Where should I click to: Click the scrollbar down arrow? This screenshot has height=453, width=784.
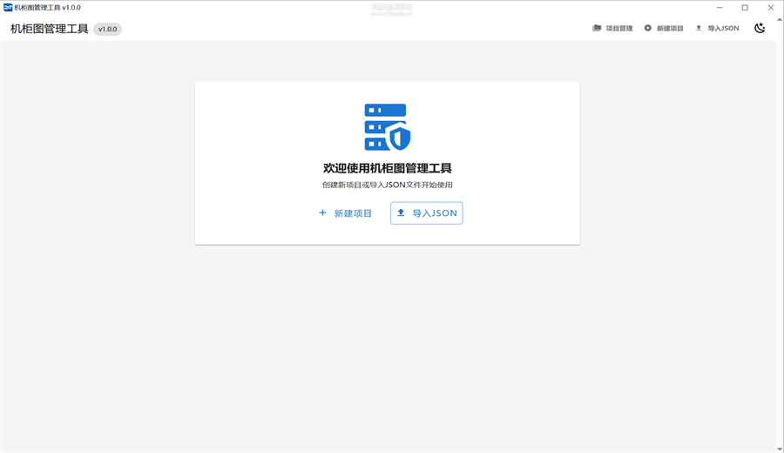(x=780, y=449)
